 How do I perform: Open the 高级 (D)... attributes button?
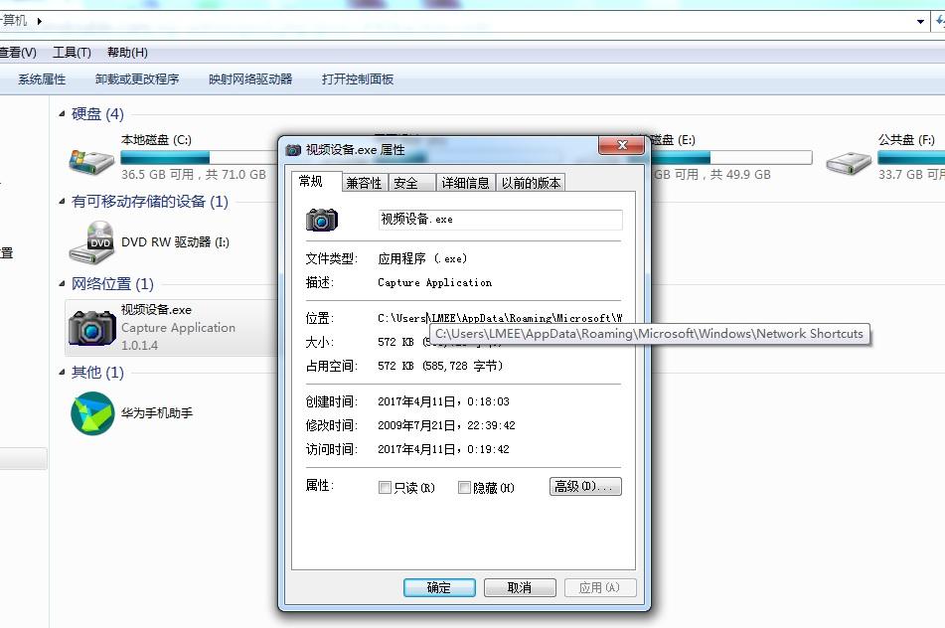585,486
